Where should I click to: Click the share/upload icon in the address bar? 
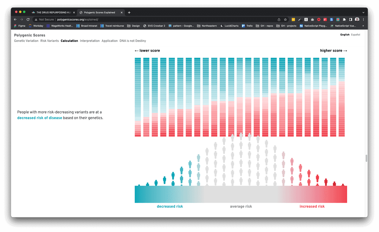[279, 19]
